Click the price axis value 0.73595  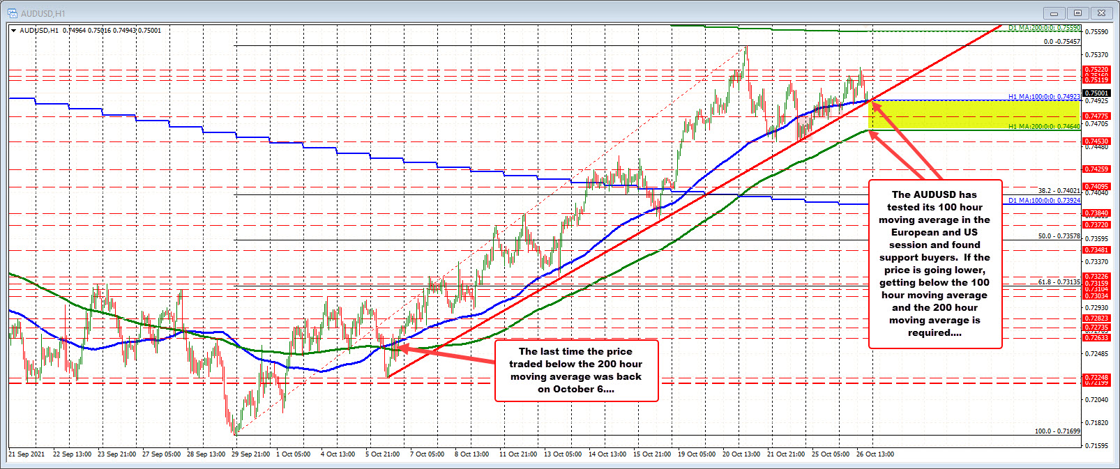coord(1097,239)
